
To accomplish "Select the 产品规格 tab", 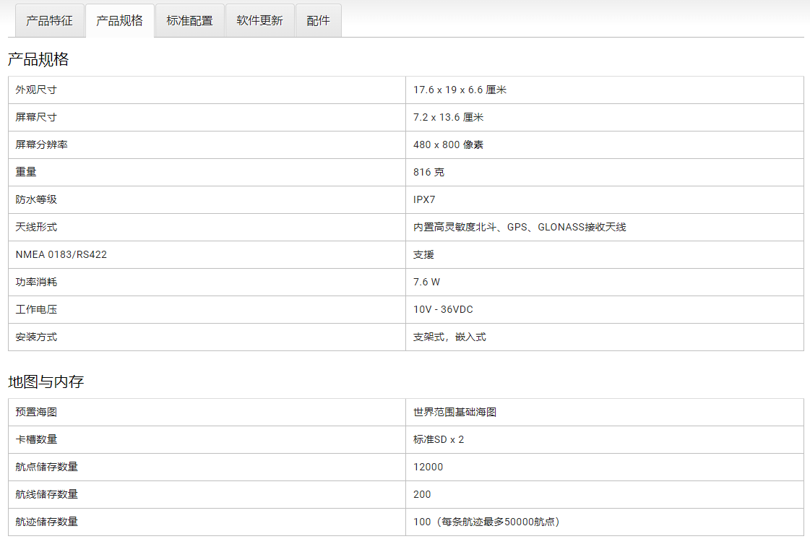I will [119, 21].
